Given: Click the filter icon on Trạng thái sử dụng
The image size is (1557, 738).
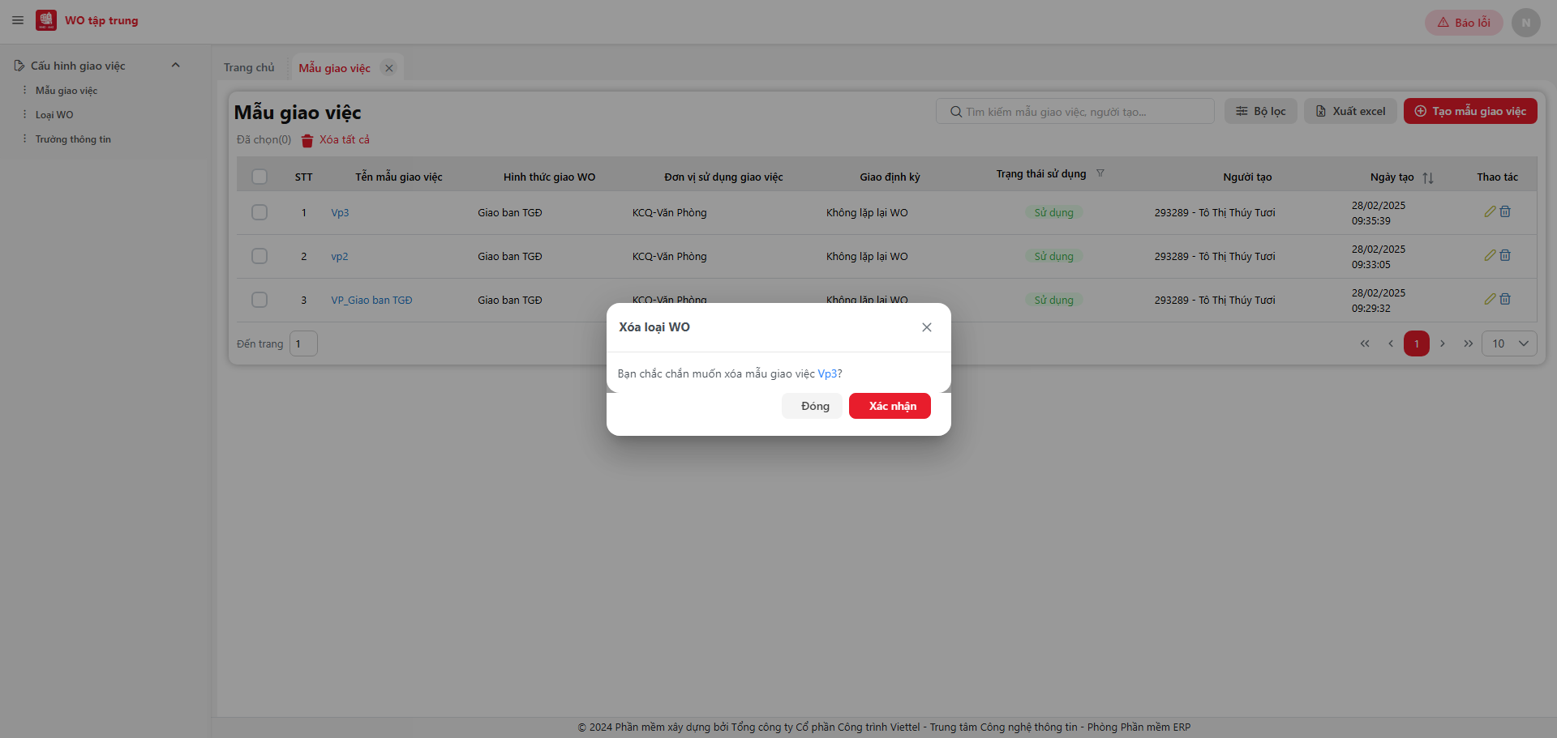Looking at the screenshot, I should (1100, 173).
